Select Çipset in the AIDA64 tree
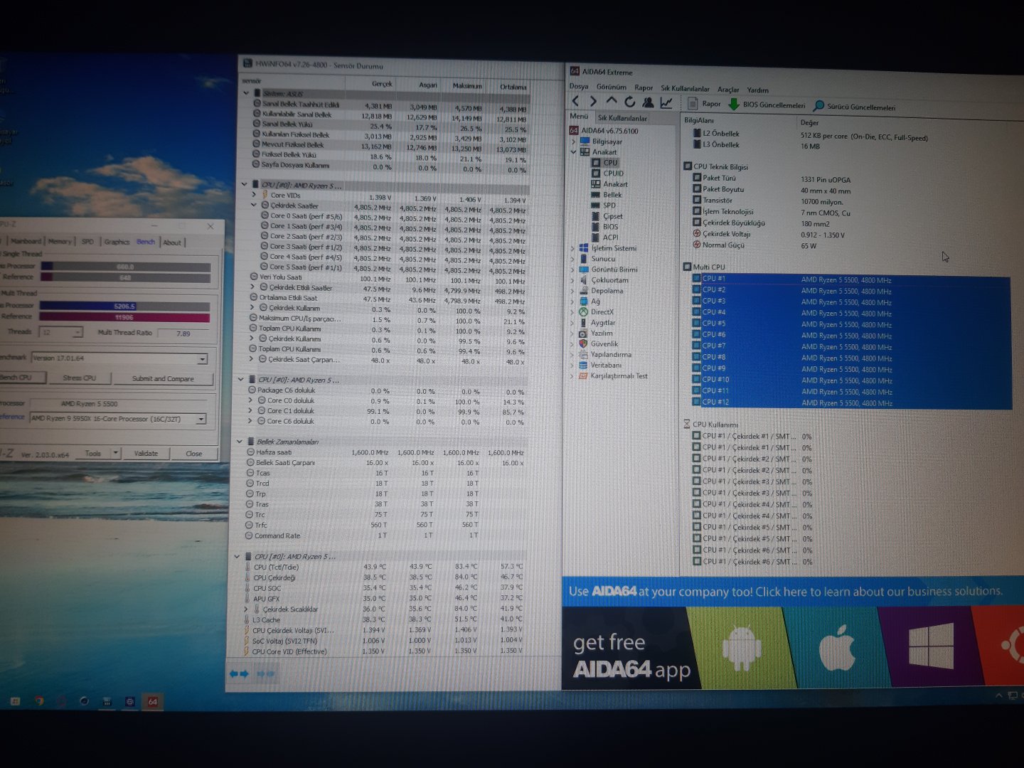 [x=607, y=216]
